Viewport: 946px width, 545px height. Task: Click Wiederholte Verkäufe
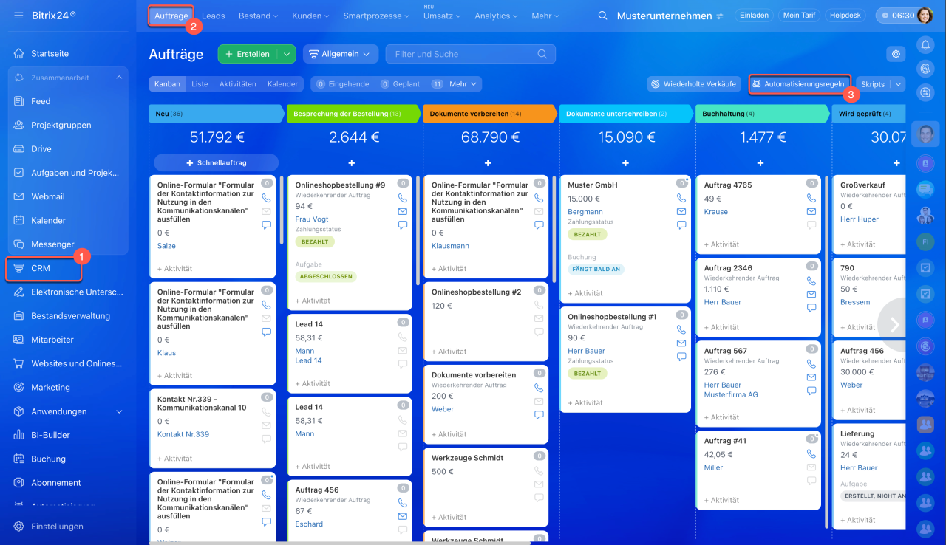click(694, 84)
